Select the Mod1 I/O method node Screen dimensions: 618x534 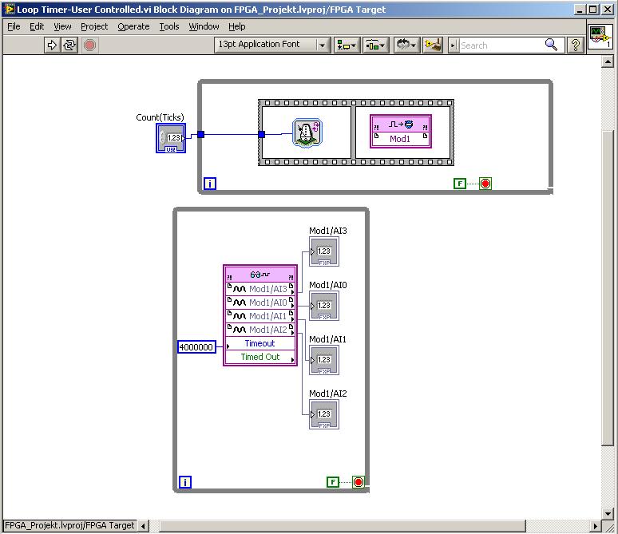(401, 131)
